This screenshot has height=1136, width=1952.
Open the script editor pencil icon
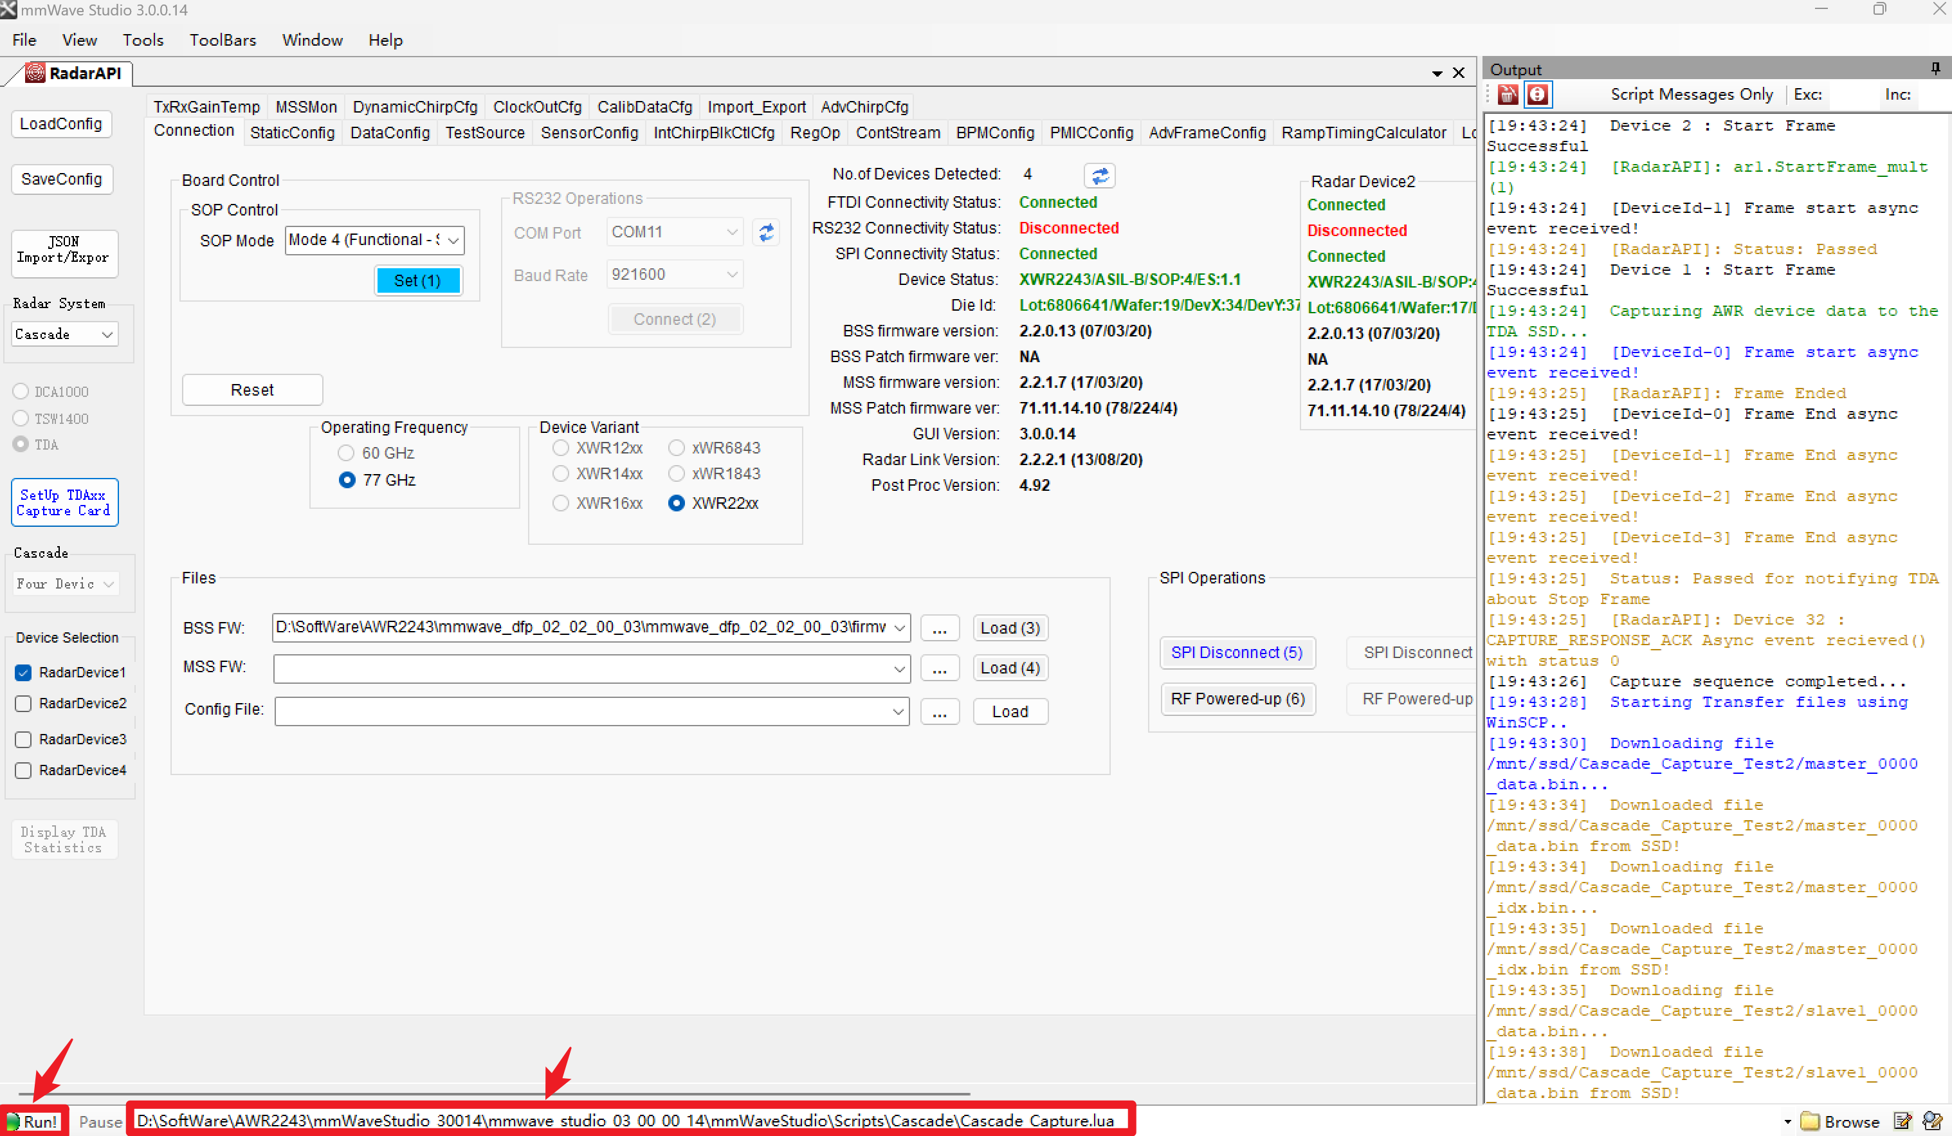click(x=1902, y=1121)
